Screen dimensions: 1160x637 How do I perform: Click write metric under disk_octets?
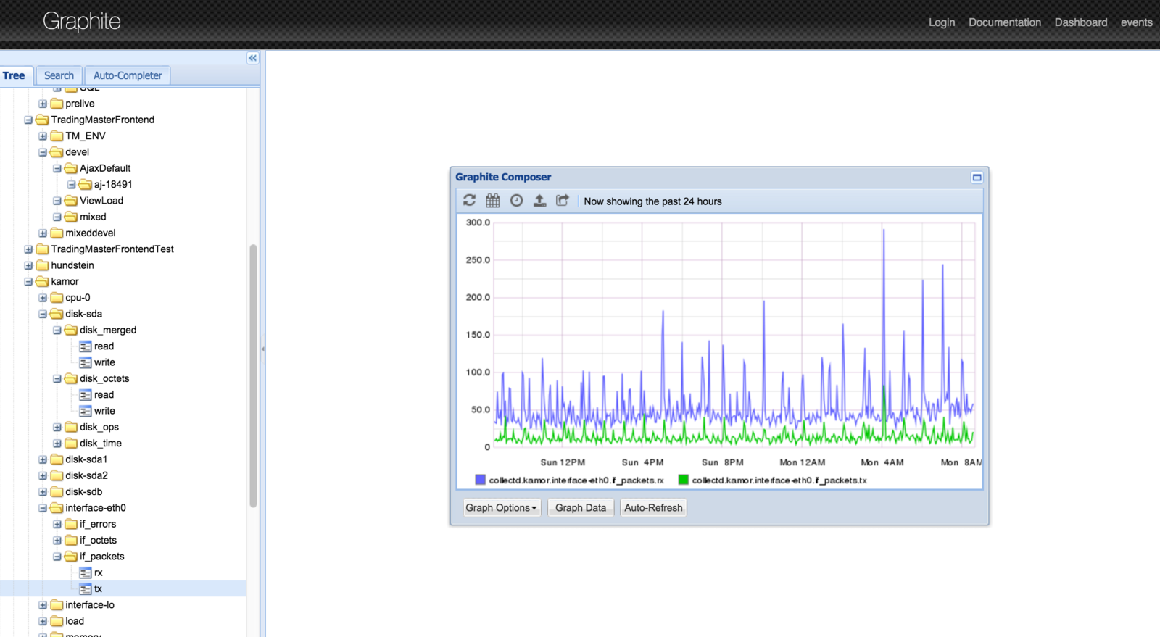104,411
